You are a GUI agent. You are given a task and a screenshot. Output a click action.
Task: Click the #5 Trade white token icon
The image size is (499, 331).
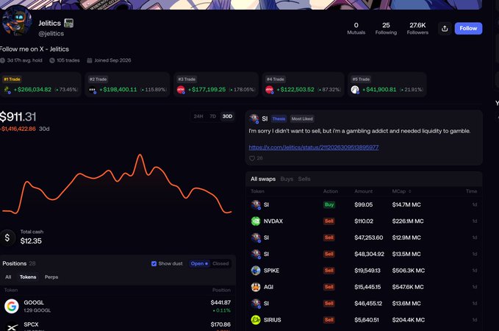pos(355,90)
